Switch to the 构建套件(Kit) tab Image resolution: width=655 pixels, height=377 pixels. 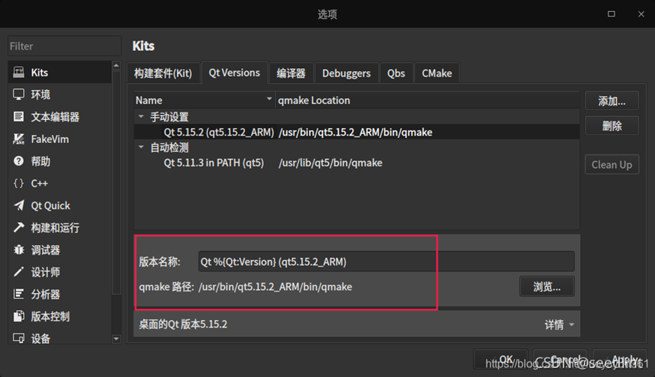[x=163, y=73]
